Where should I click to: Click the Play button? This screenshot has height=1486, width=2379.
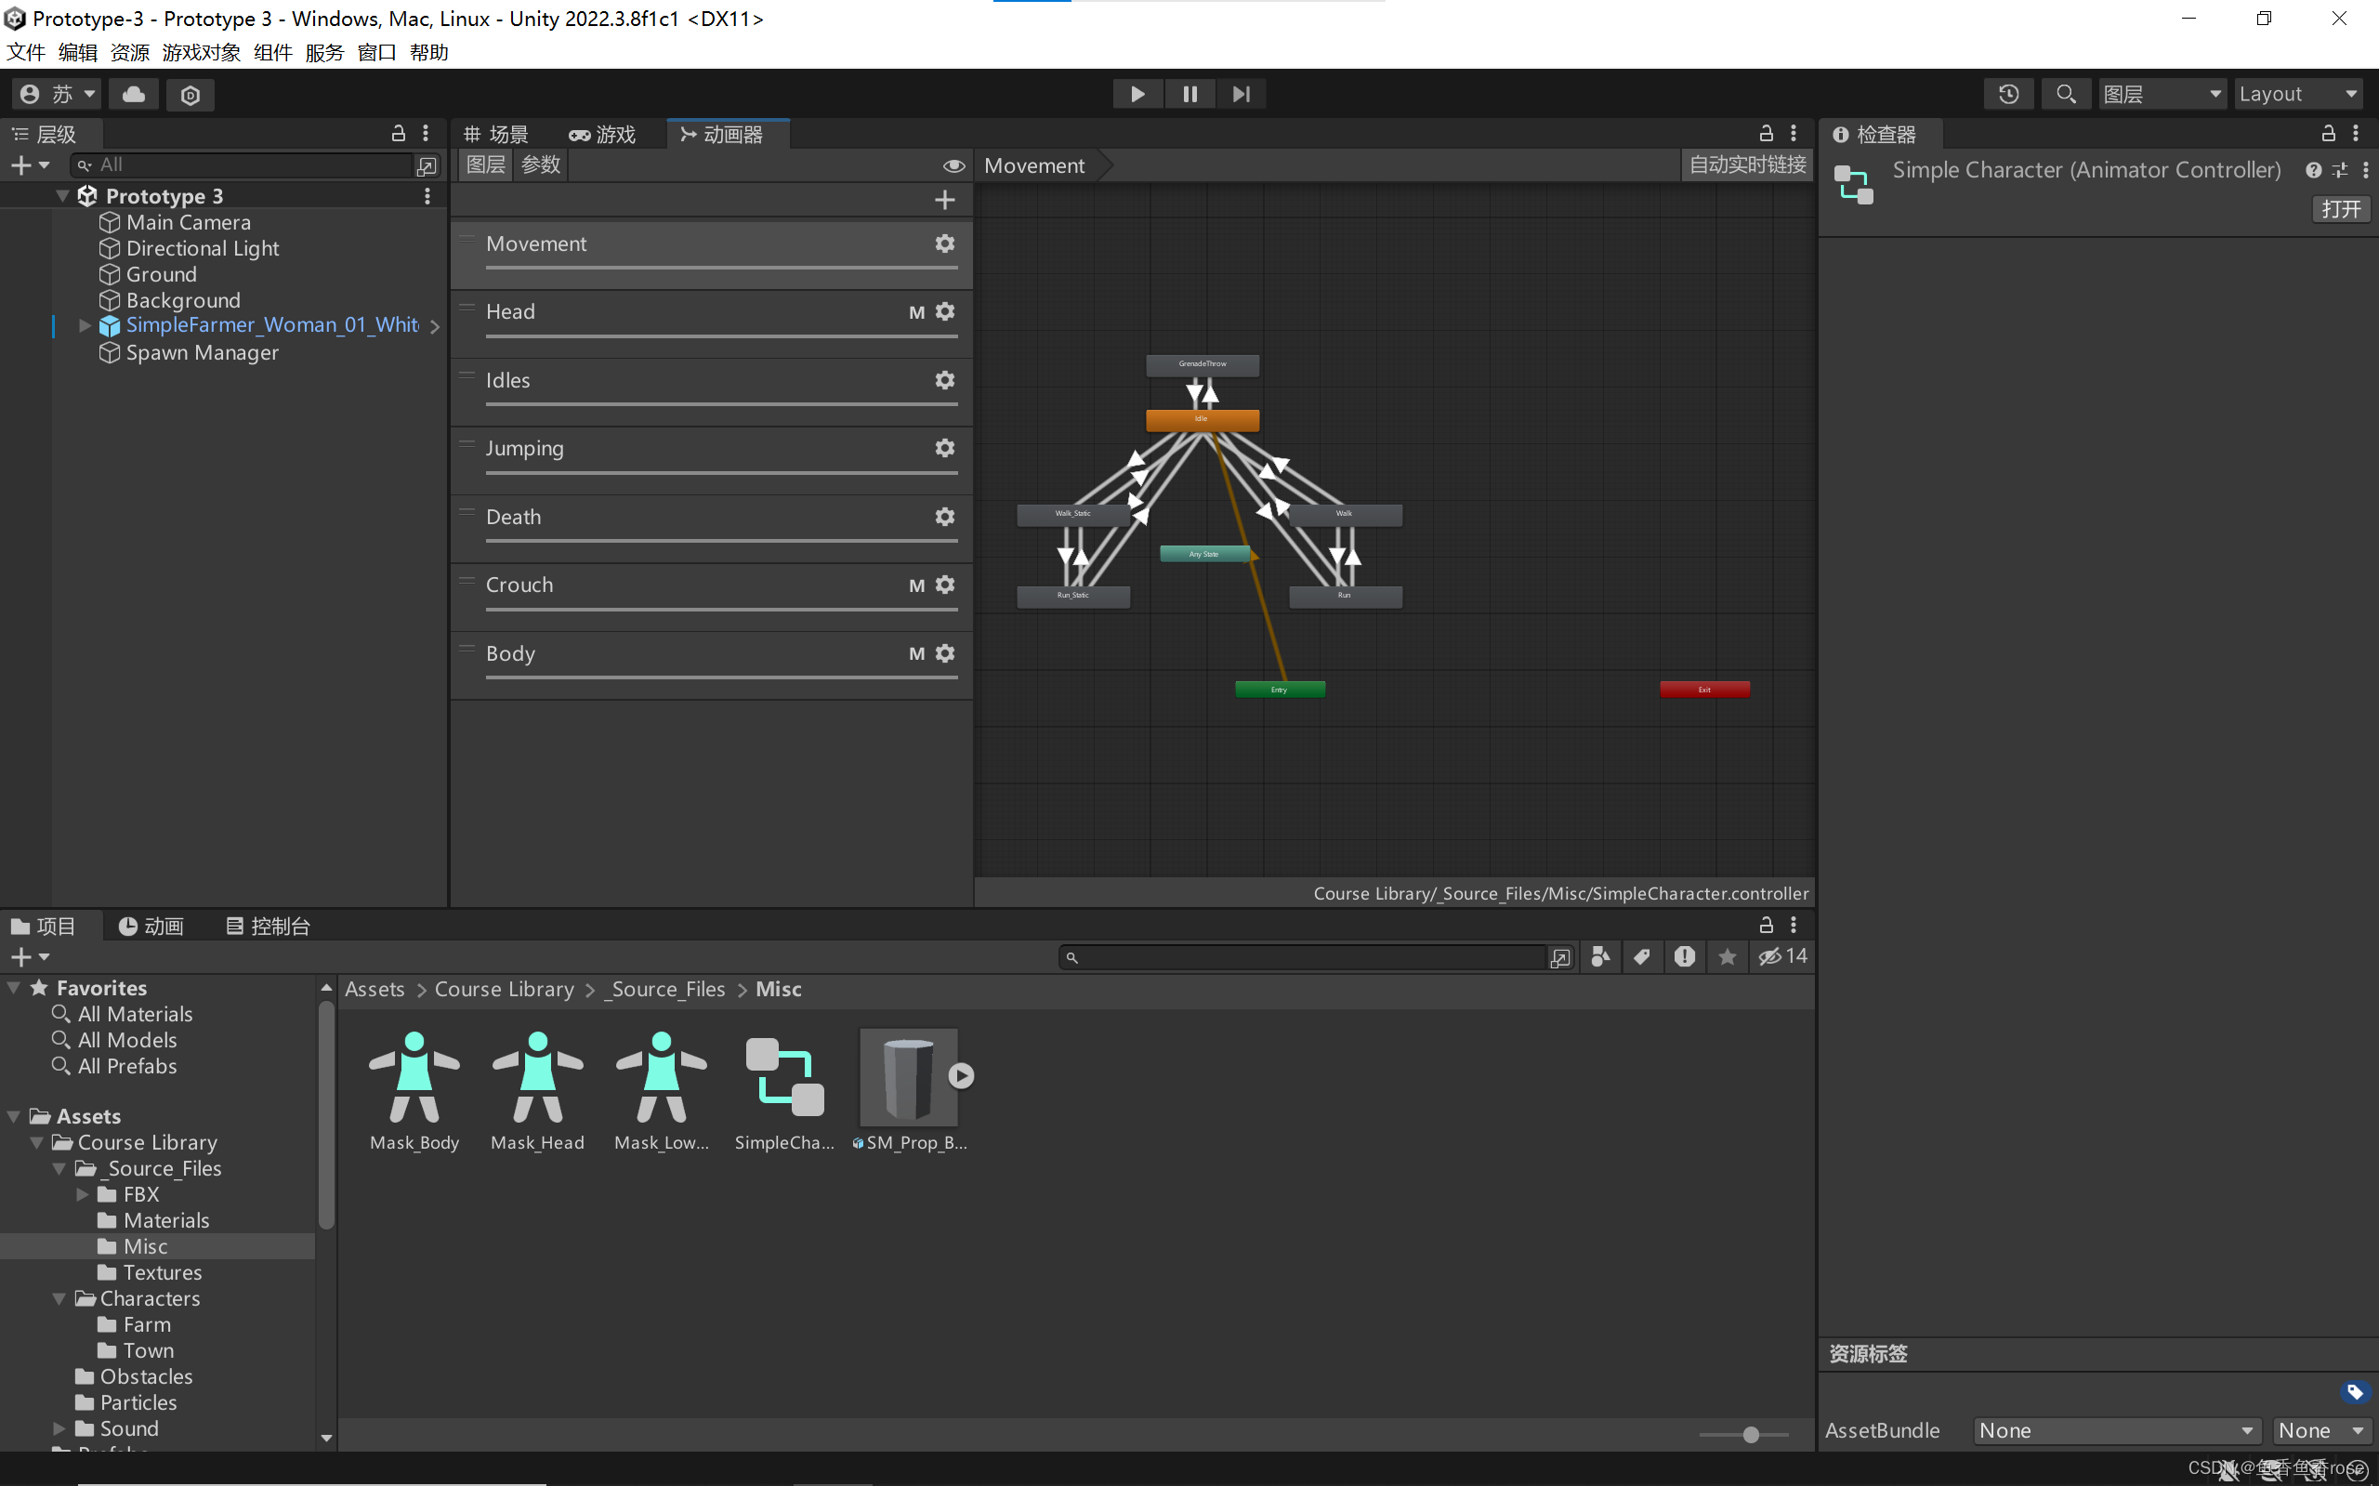point(1137,95)
